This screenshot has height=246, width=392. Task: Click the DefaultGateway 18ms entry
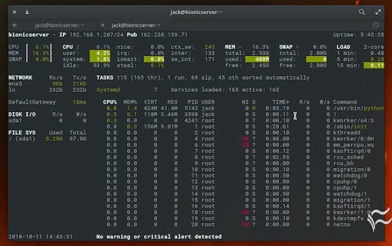48,102
